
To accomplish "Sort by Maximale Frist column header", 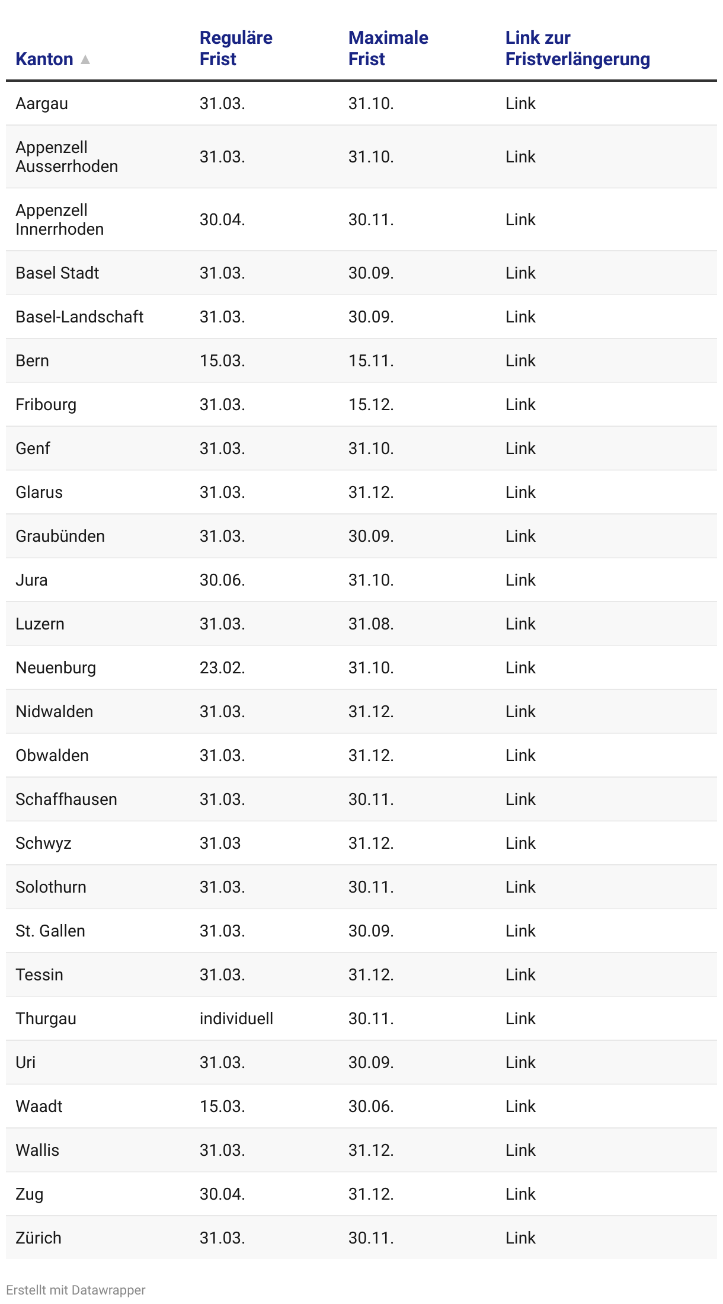I will click(388, 49).
